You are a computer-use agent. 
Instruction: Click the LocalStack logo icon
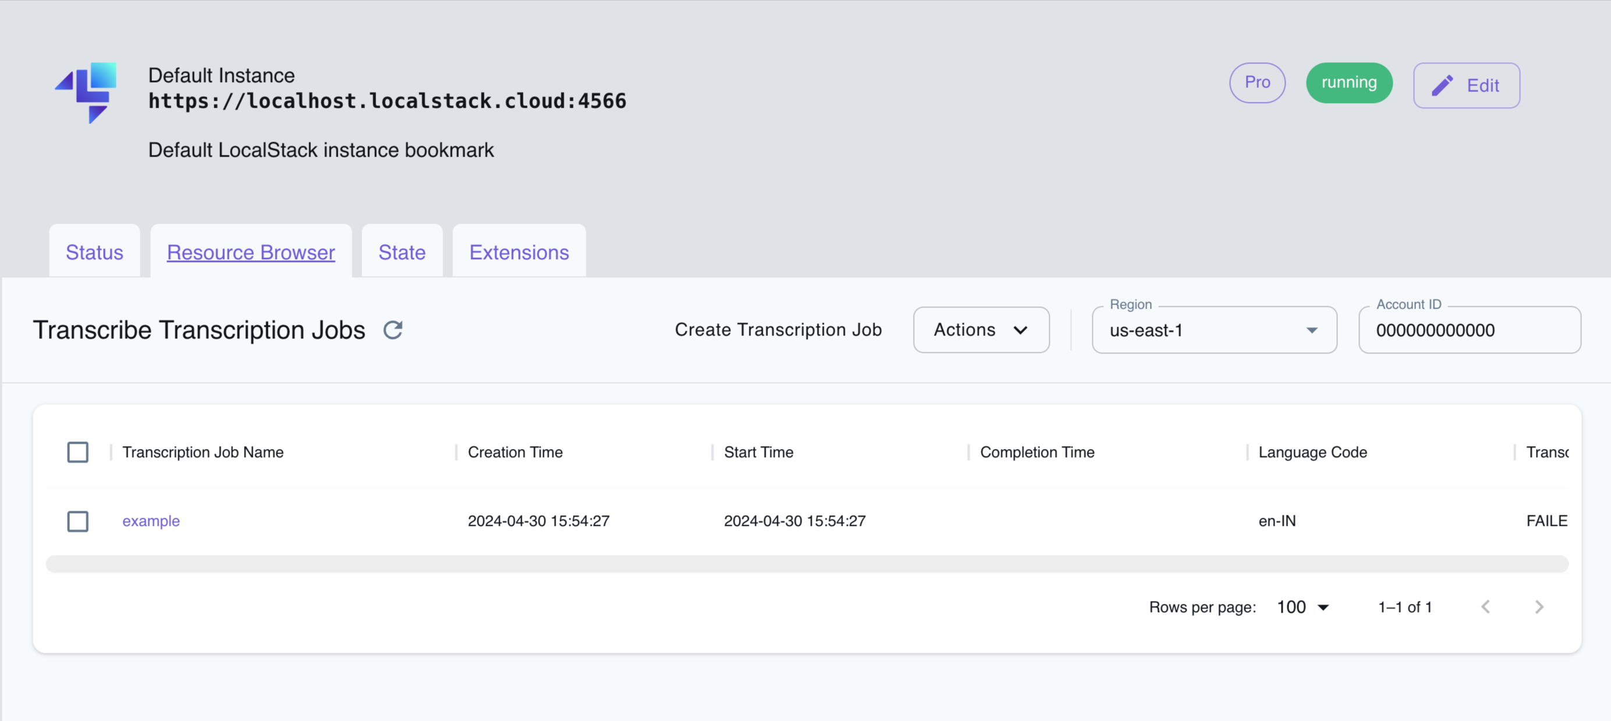(x=87, y=93)
